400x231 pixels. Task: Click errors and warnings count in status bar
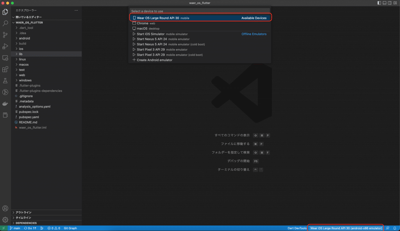click(x=54, y=228)
